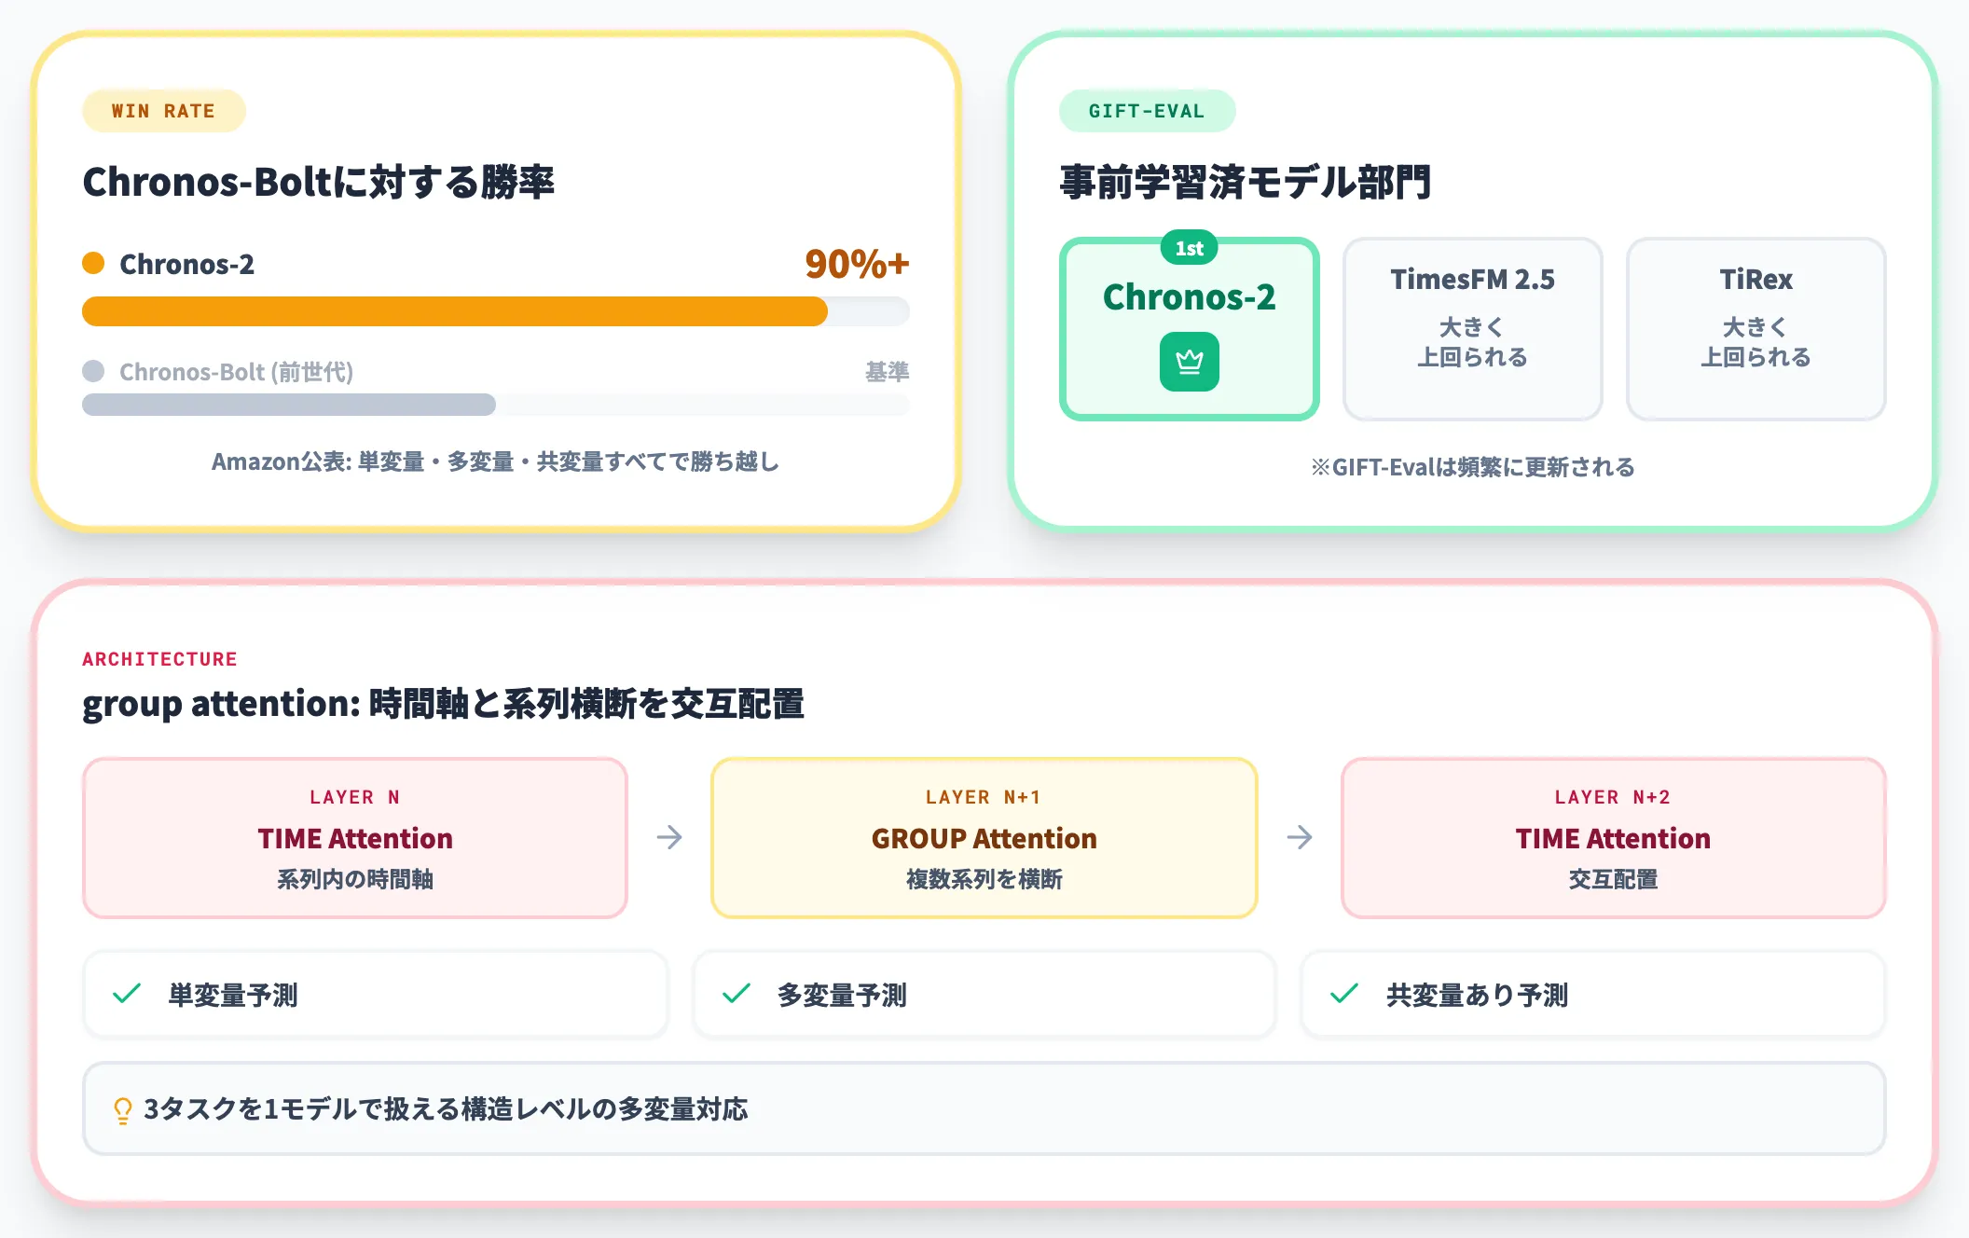This screenshot has width=1969, height=1238.
Task: Open the TimesFM 2.5 card
Action: (1472, 329)
